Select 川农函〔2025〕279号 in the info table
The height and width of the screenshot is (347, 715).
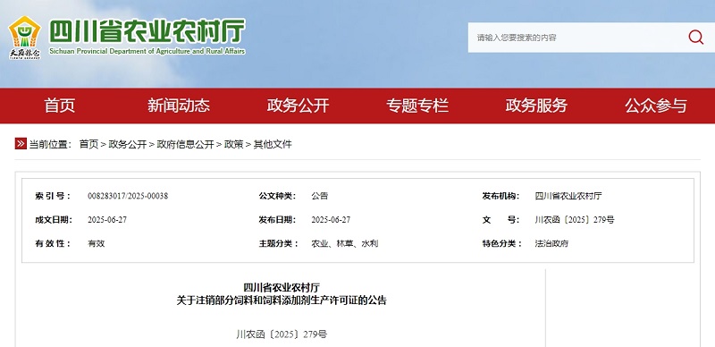(x=575, y=220)
